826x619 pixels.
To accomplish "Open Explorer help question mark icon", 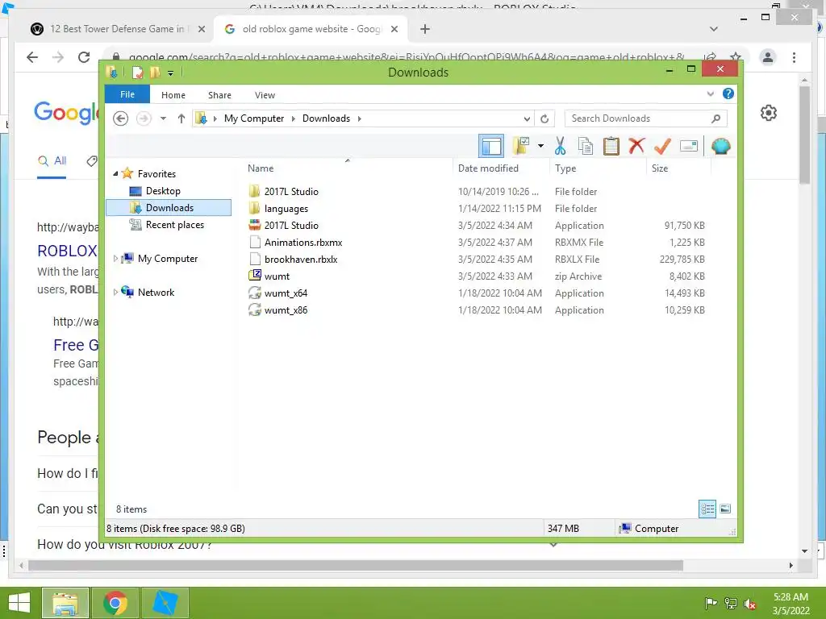I will click(728, 93).
